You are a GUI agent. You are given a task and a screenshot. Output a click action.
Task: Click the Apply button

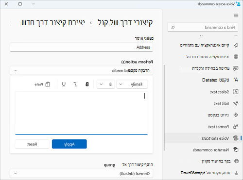click(x=69, y=144)
